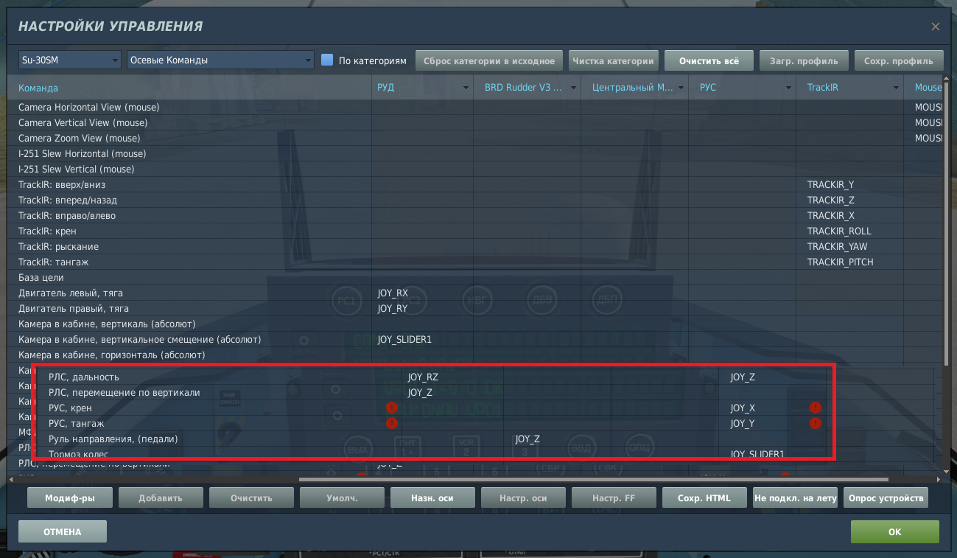The height and width of the screenshot is (558, 957).
Task: Click the scroll-down arrow of vertical scrollbar
Action: (947, 470)
